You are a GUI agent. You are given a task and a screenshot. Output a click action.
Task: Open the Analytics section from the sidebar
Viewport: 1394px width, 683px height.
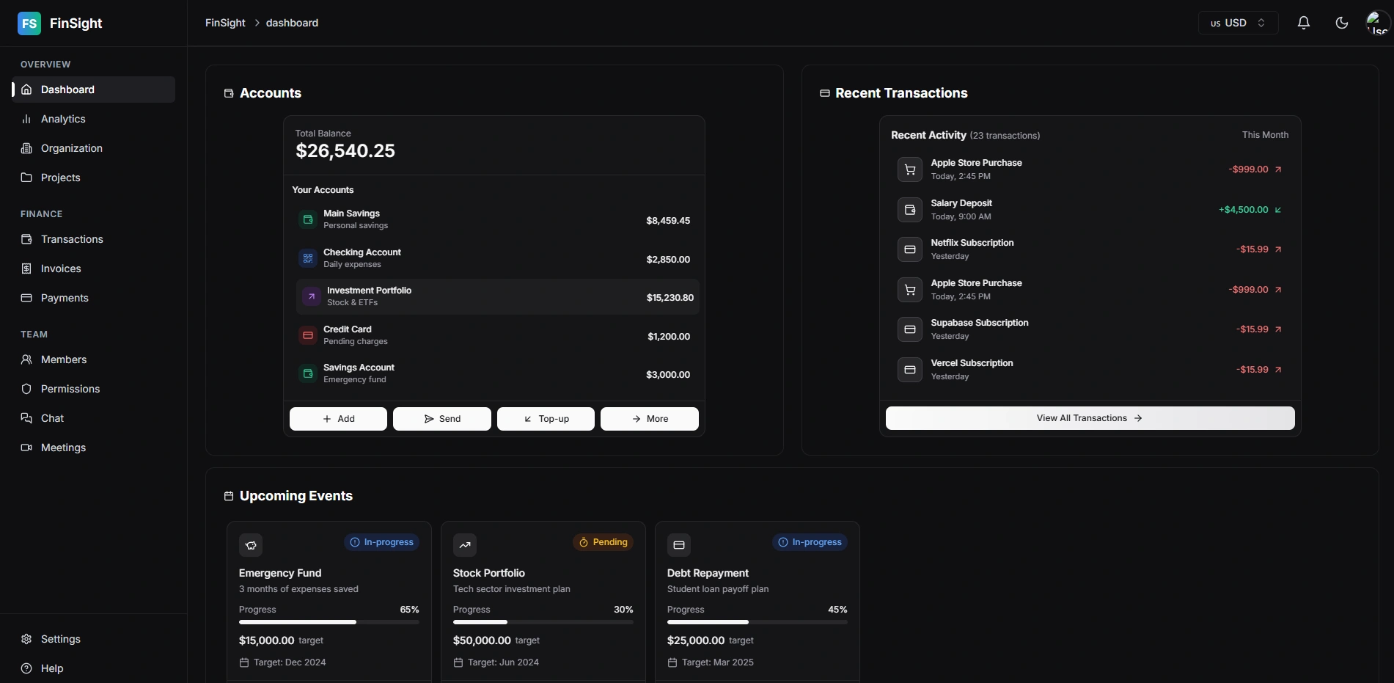click(x=62, y=119)
